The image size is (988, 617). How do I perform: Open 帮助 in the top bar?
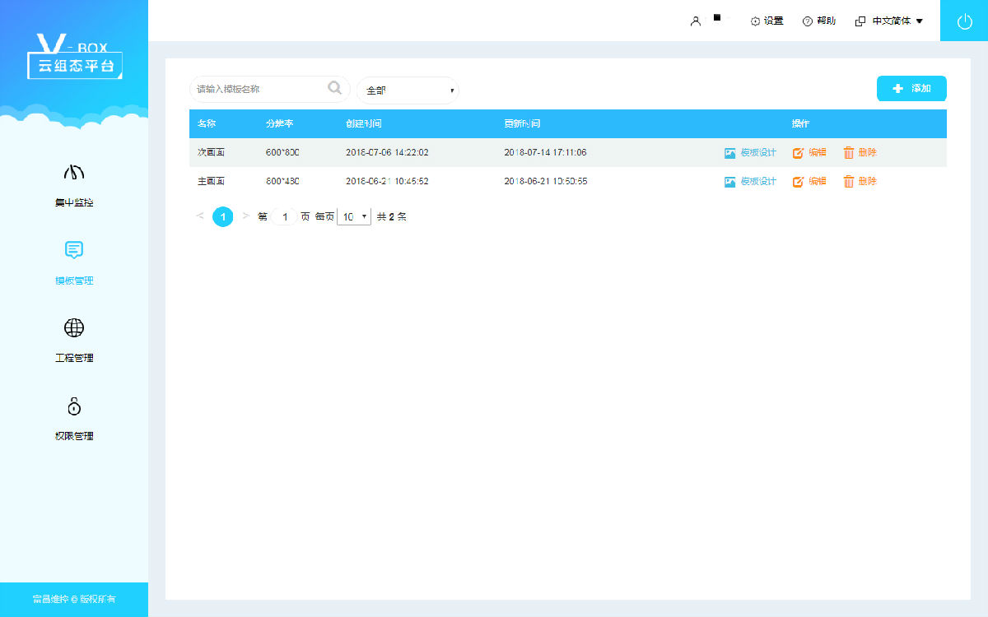click(x=819, y=21)
